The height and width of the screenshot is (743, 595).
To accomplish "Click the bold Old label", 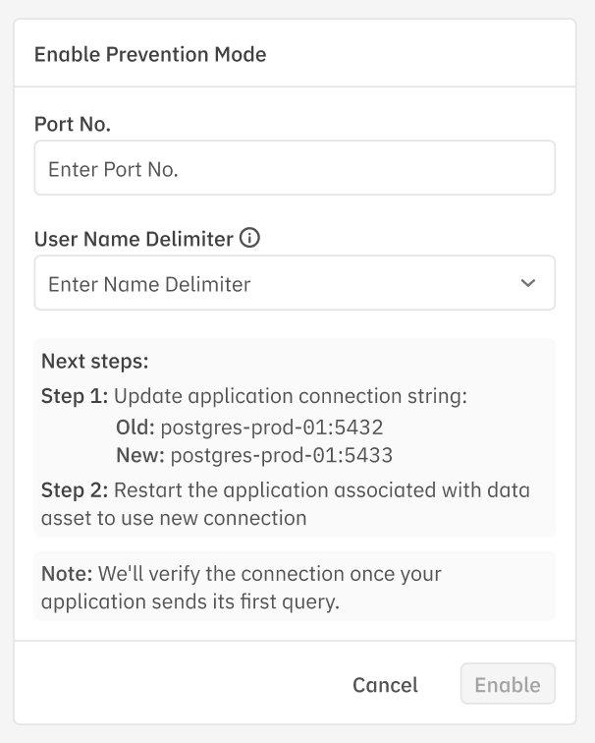I will [x=135, y=428].
